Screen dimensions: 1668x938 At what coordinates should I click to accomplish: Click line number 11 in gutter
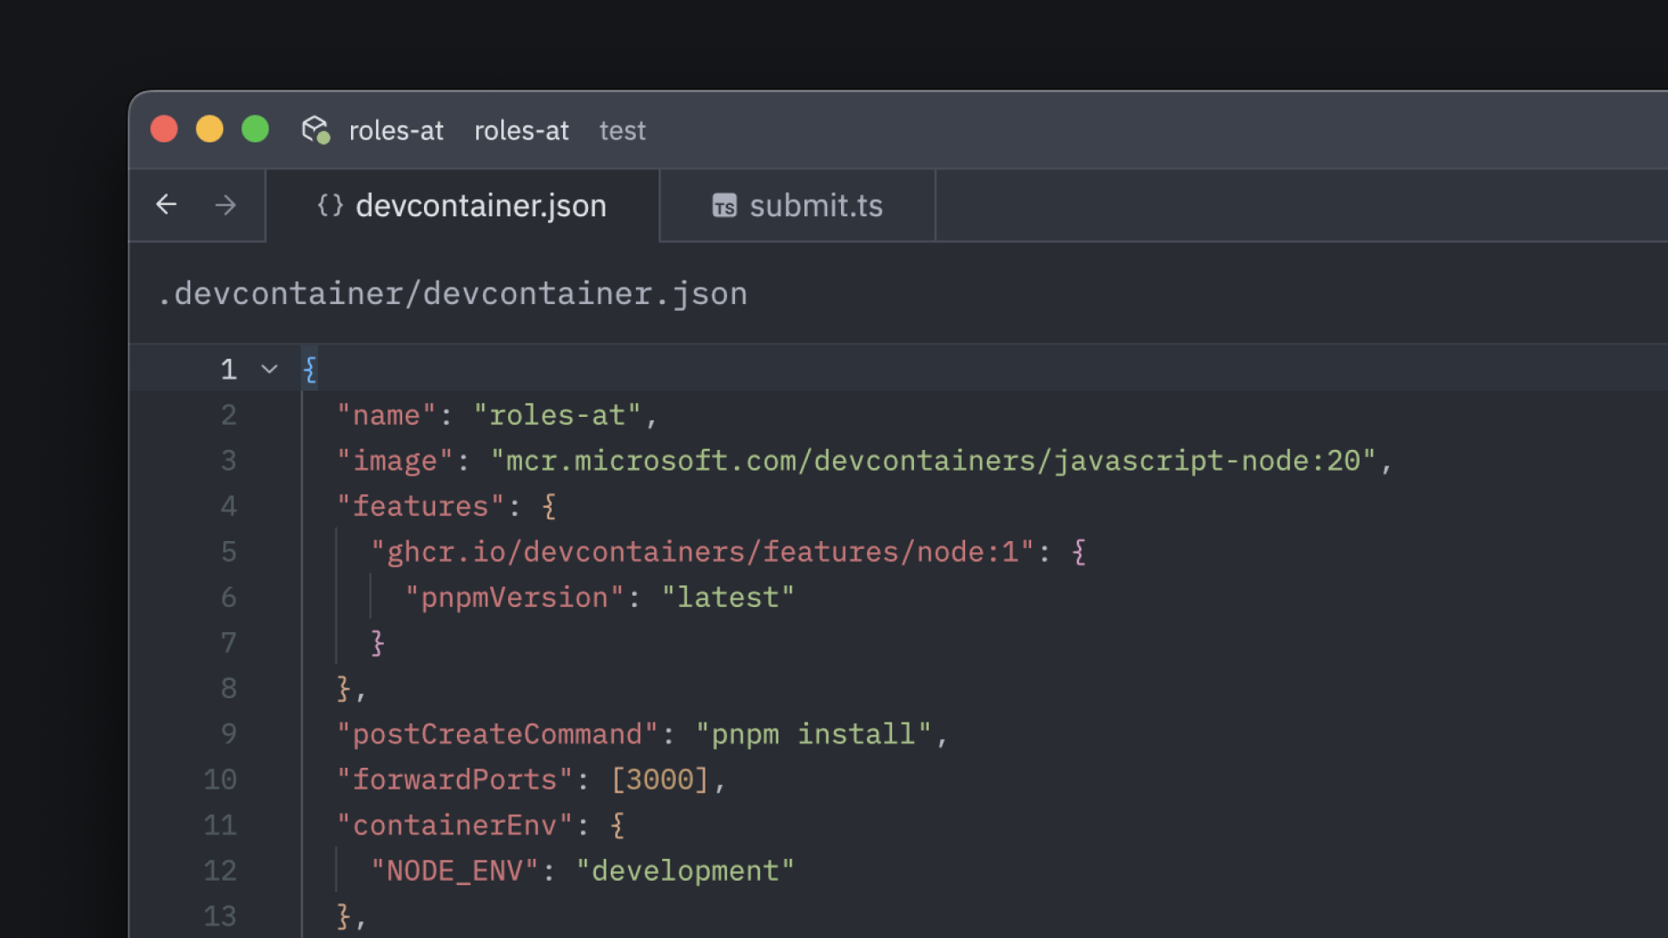pyautogui.click(x=220, y=825)
